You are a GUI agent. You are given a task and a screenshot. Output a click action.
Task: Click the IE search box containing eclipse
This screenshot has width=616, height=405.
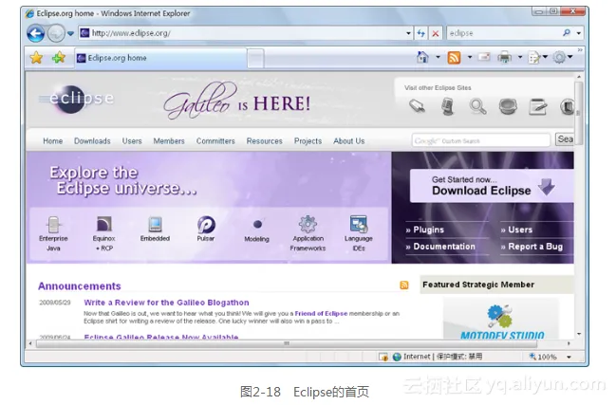[x=504, y=33]
